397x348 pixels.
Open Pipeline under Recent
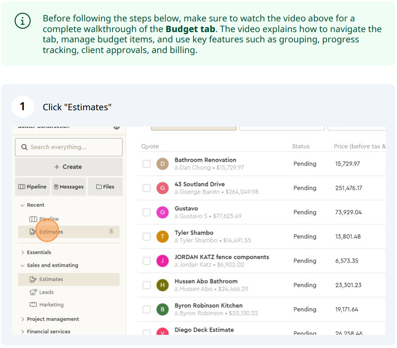click(x=49, y=219)
